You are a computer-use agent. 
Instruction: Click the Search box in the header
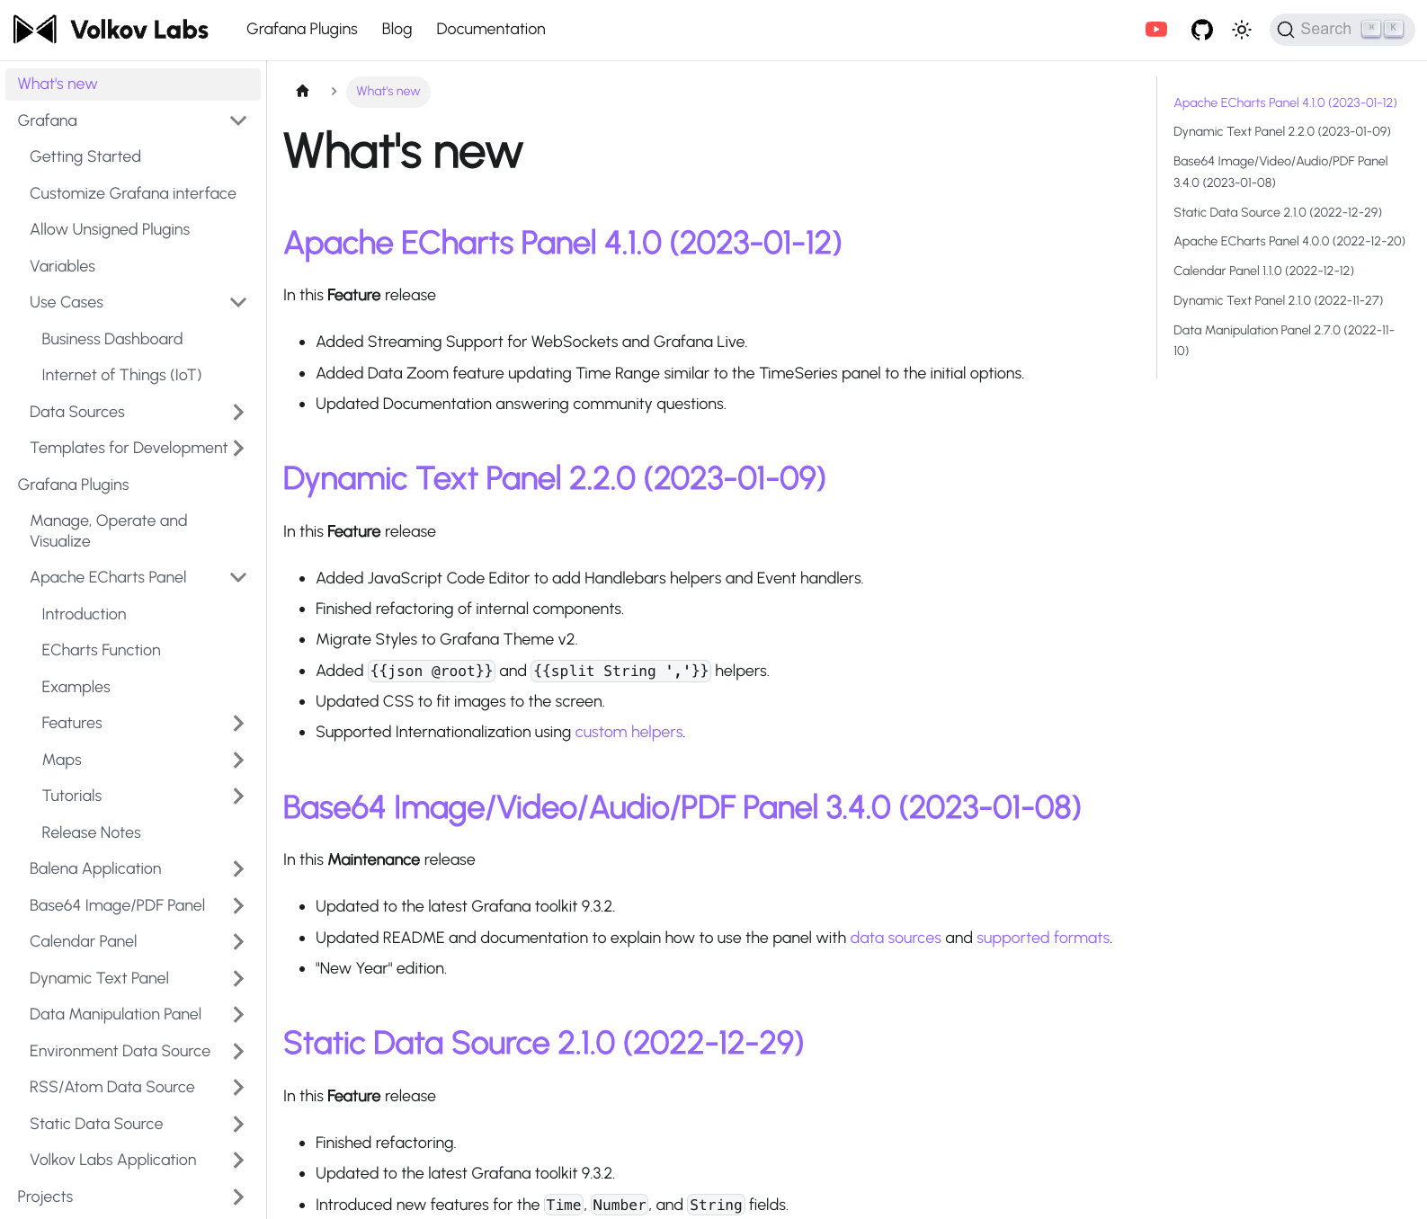point(1342,30)
